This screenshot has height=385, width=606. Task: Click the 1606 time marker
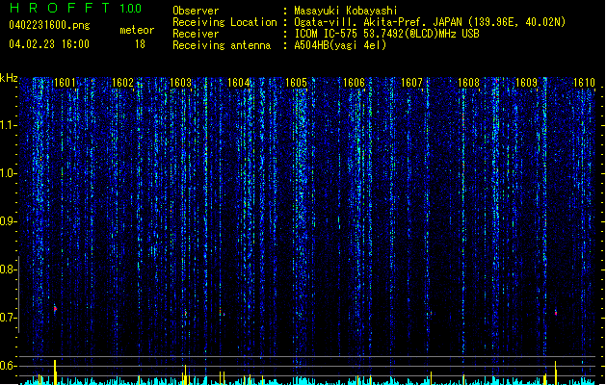[354, 83]
